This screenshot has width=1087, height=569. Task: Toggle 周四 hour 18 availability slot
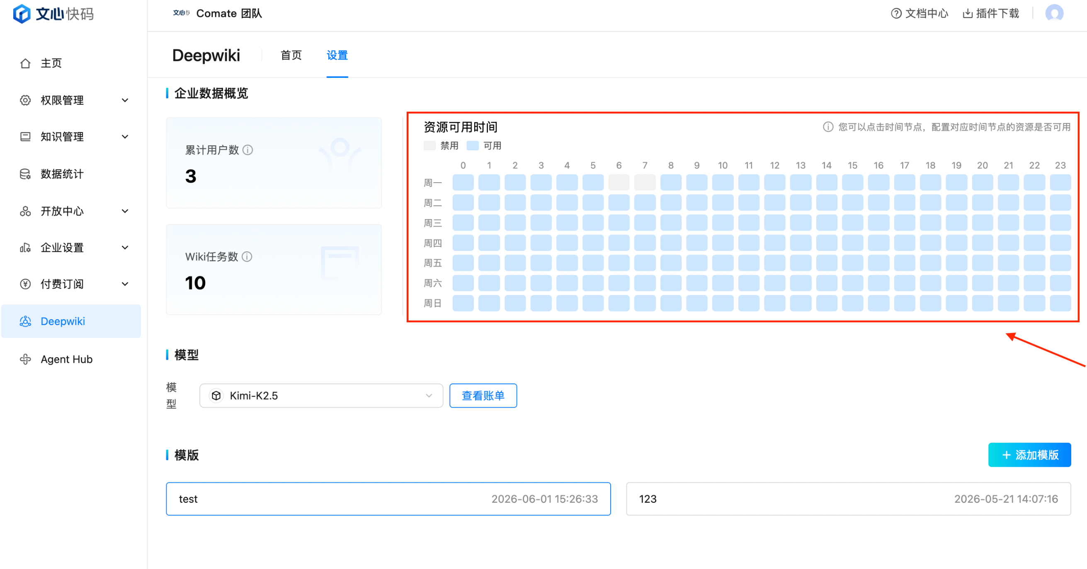tap(930, 243)
